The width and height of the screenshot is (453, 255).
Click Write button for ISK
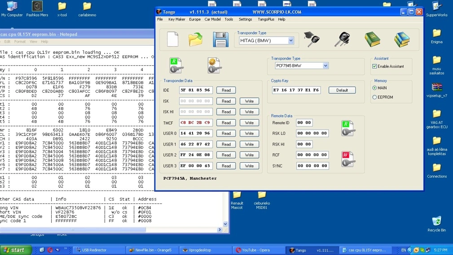tap(249, 101)
